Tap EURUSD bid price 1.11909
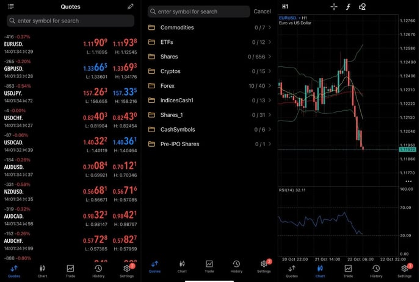420x282 pixels. (95, 43)
